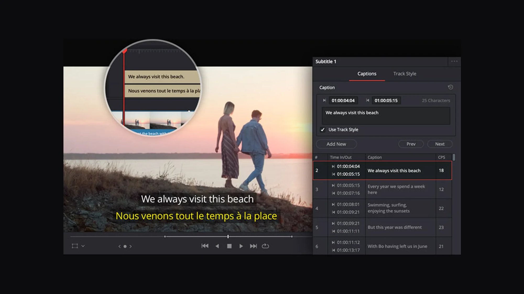This screenshot has width=524, height=294.
Task: Play reverse in viewer transport
Action: [217, 246]
